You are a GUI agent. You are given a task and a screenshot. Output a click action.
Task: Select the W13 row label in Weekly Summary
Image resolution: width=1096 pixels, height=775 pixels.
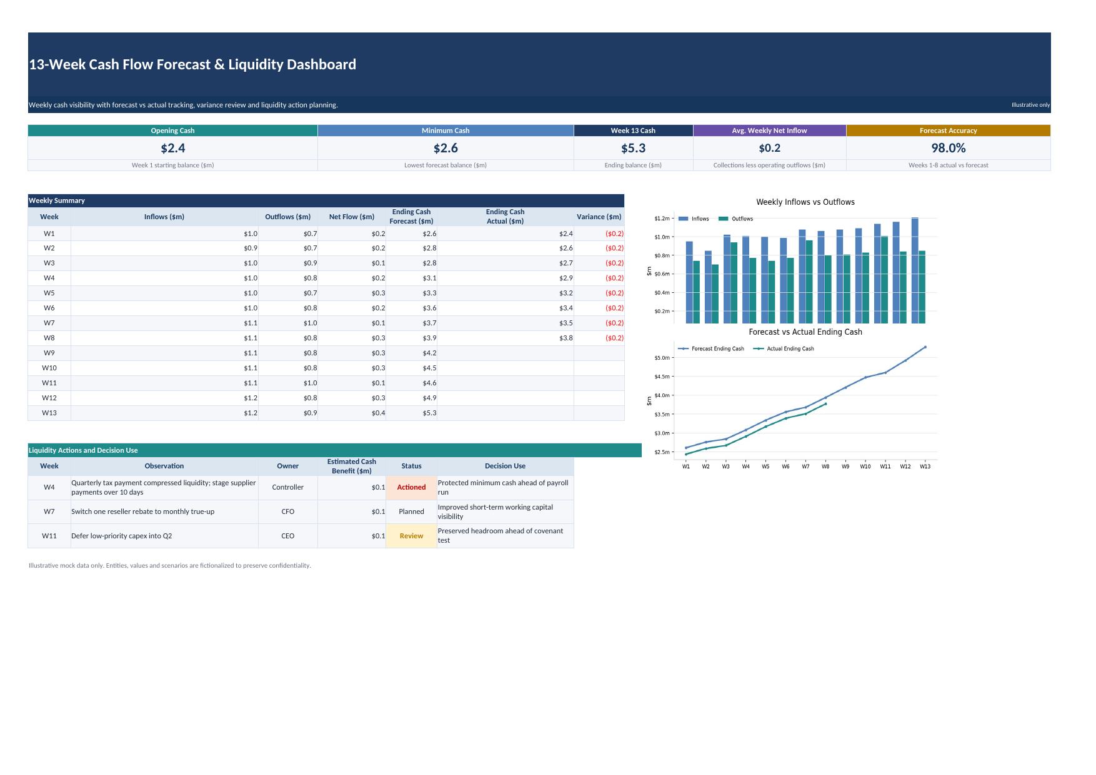[x=49, y=413]
